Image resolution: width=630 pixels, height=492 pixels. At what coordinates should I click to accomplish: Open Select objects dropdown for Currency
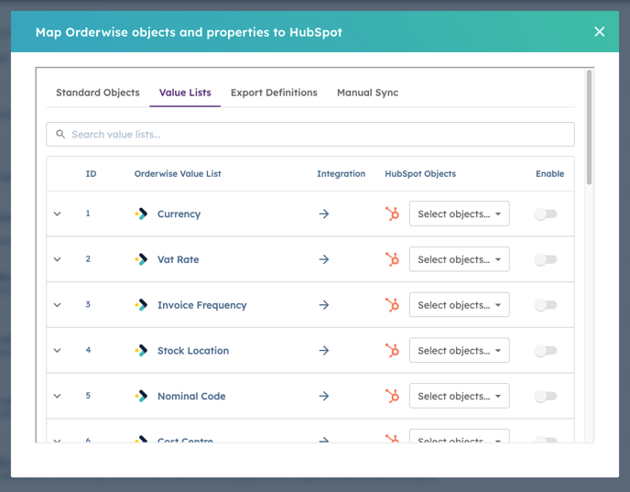[x=460, y=213]
